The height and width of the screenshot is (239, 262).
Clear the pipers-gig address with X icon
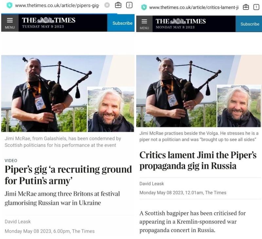[x=107, y=5]
